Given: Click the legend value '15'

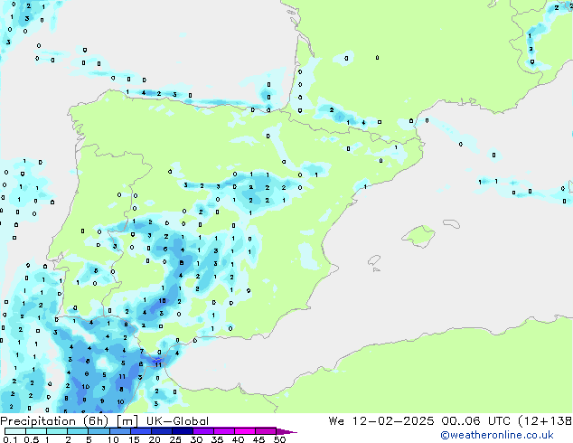Looking at the screenshot, I should pyautogui.click(x=134, y=439).
